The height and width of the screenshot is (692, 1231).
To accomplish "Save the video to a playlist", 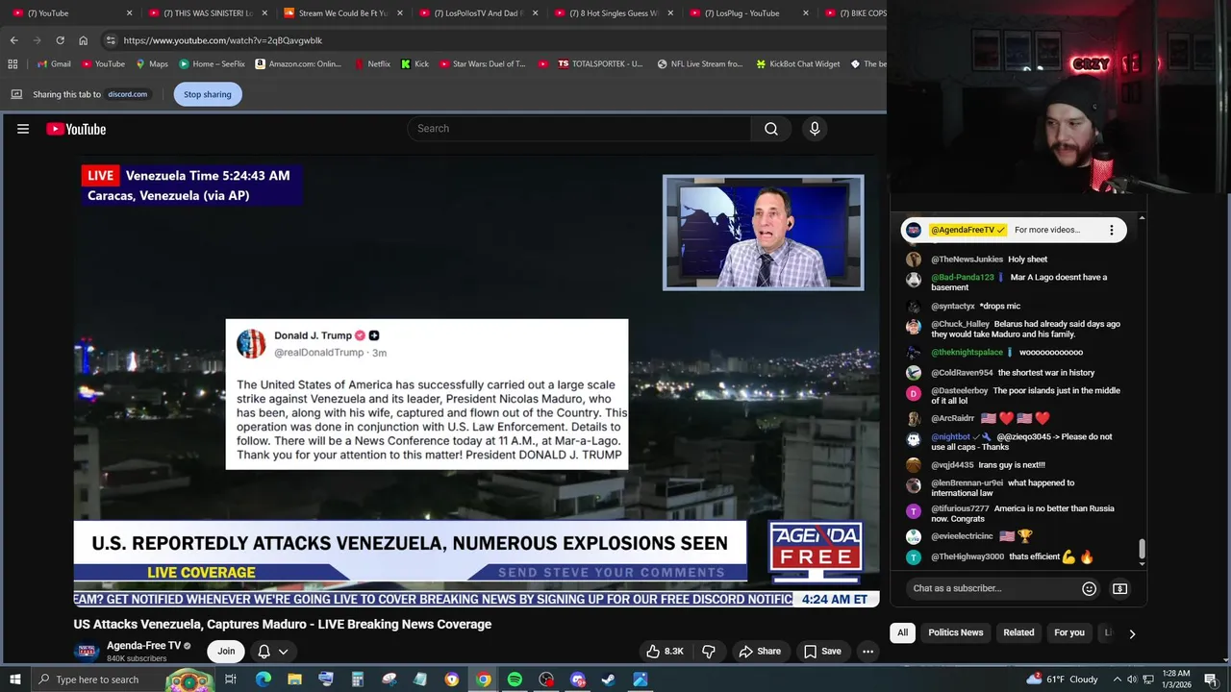I will coord(823,652).
